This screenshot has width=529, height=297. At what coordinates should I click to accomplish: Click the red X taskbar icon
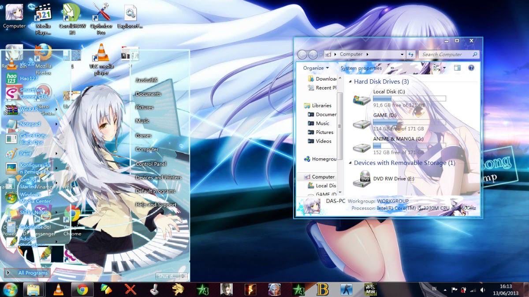pyautogui.click(x=130, y=290)
